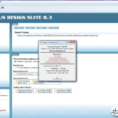Click the Free Memory value in dialog
This screenshot has width=118, height=118.
[63, 69]
